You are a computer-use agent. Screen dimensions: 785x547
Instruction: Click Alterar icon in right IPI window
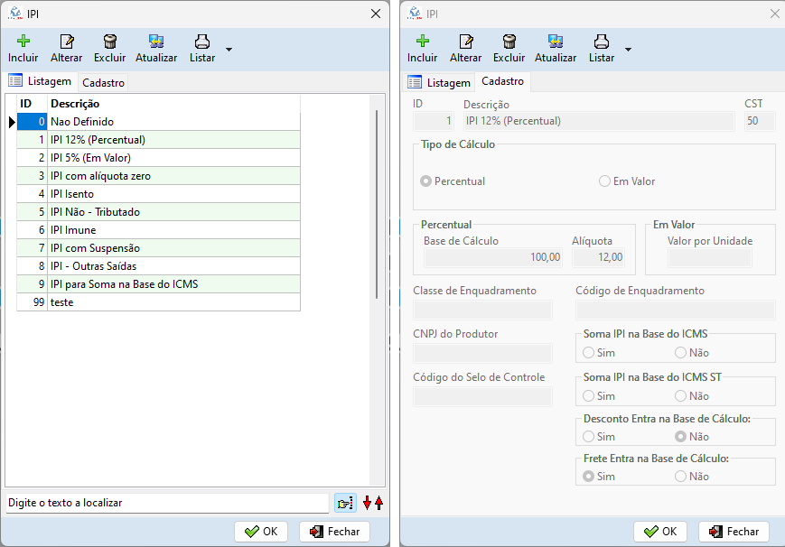click(x=466, y=41)
